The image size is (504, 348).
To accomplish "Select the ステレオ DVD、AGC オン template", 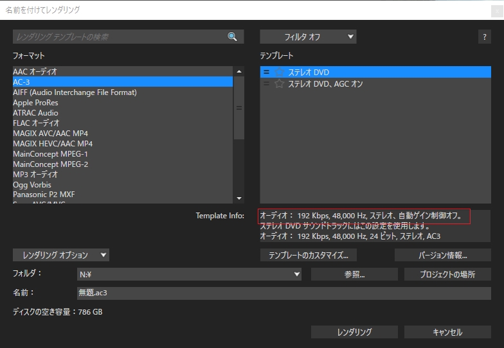I will coord(375,83).
